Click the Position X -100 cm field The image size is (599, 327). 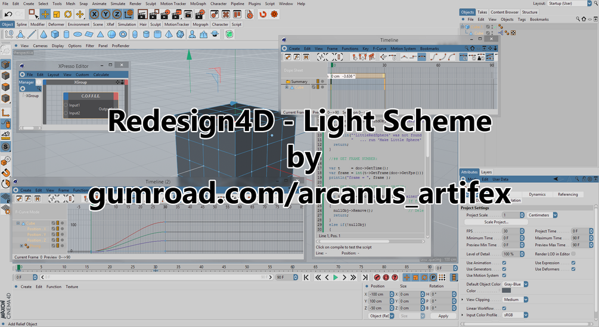(378, 294)
